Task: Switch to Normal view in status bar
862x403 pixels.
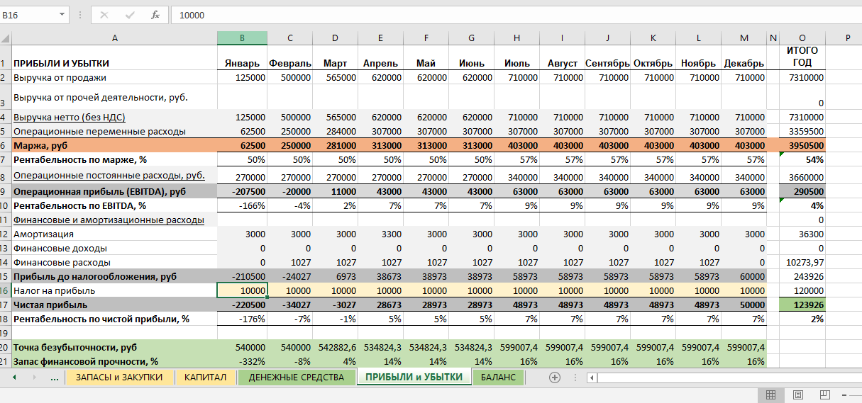Action: [x=770, y=395]
